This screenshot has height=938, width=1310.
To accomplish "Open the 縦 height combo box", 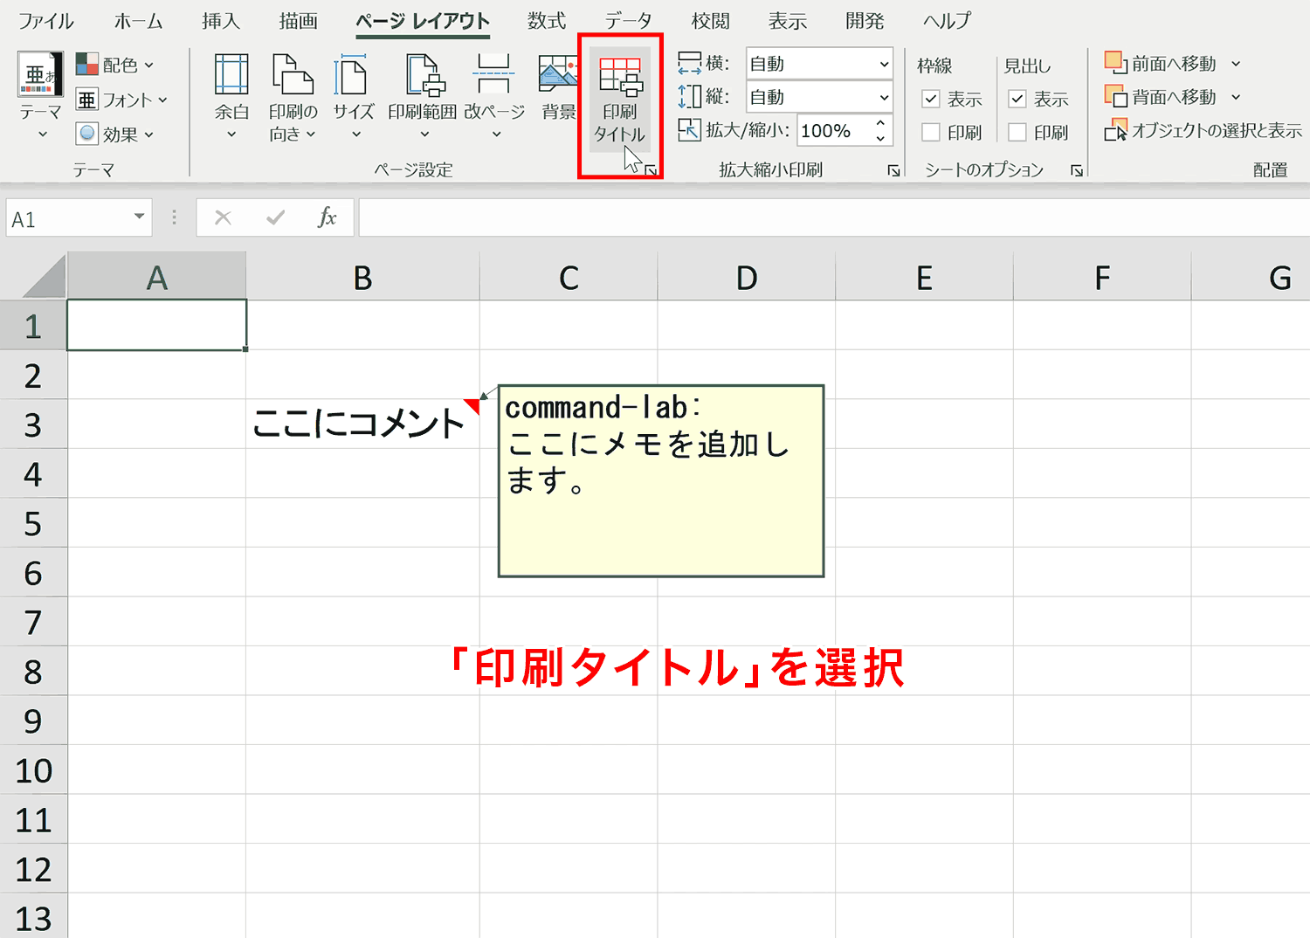I will pos(819,97).
